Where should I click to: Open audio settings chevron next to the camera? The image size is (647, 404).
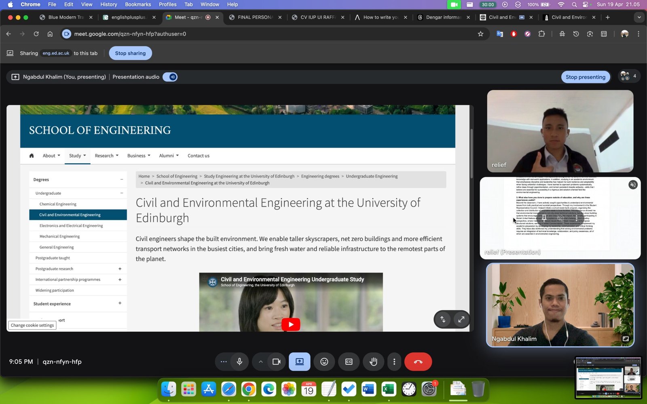(261, 362)
